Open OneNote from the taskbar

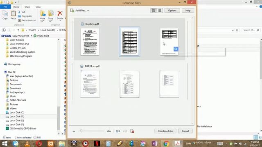point(155,143)
